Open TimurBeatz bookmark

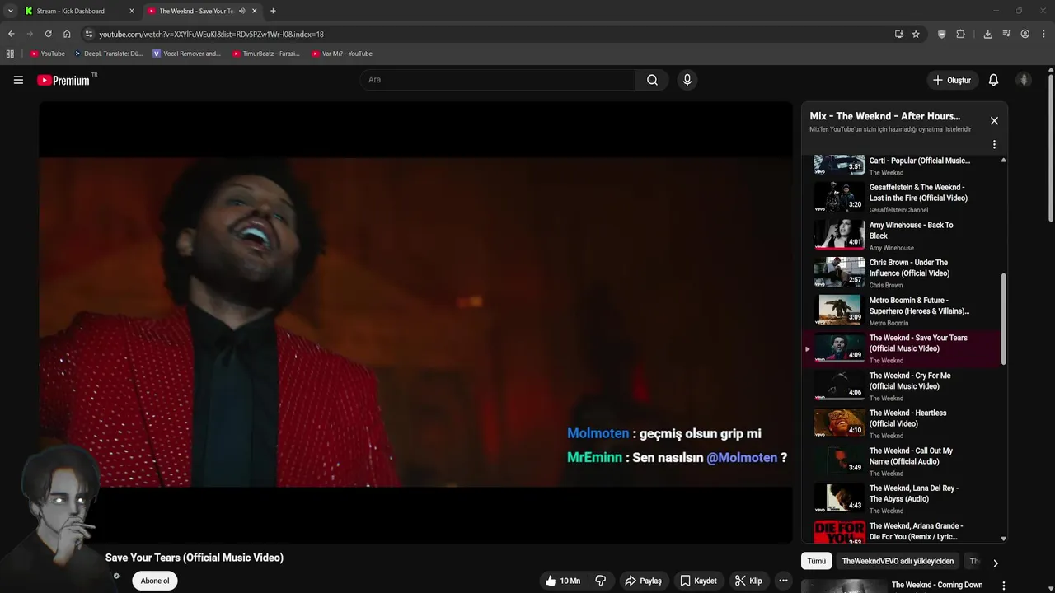266,54
